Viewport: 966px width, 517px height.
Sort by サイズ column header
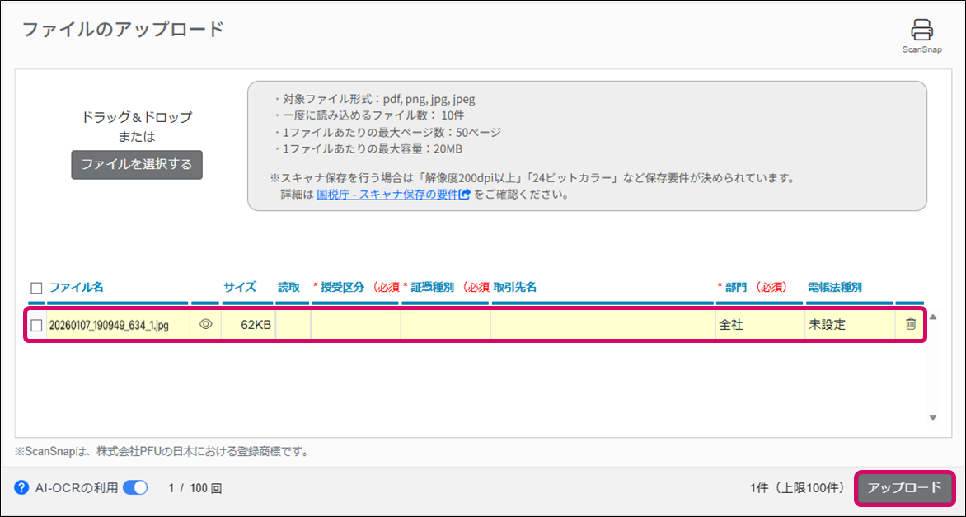pos(240,288)
